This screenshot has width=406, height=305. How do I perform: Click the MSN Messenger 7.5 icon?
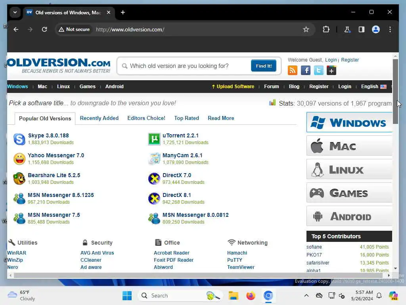tap(19, 218)
